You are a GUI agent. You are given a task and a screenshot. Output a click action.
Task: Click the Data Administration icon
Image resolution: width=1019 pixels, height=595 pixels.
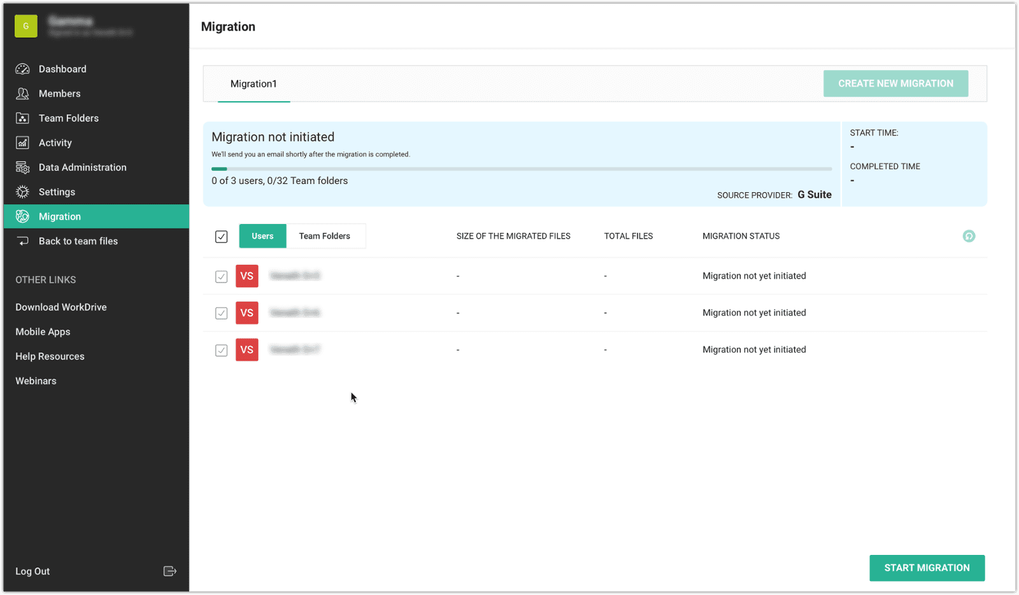click(x=23, y=167)
